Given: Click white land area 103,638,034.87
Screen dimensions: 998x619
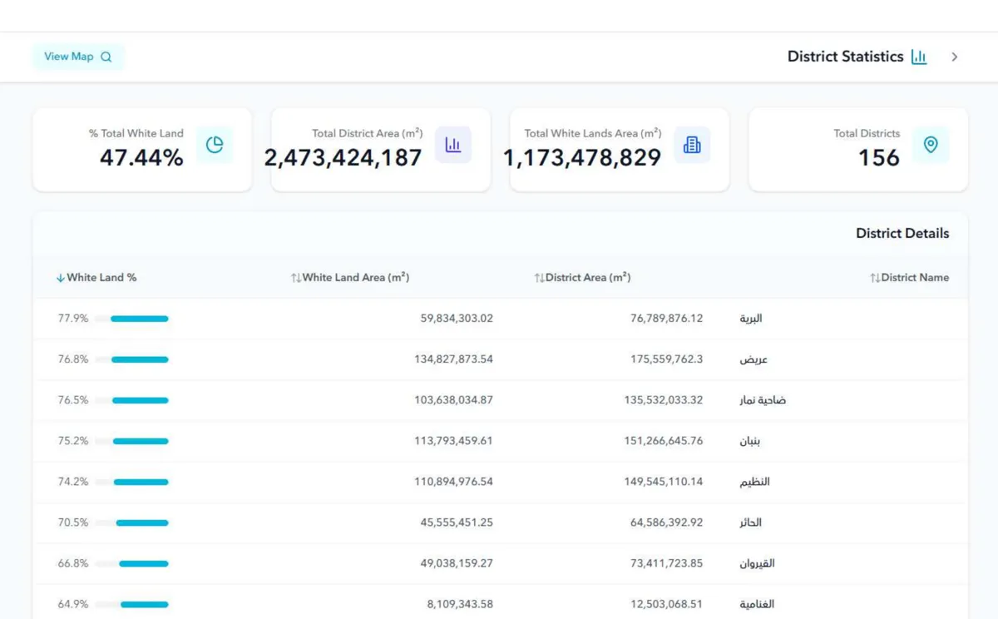Looking at the screenshot, I should 453,400.
